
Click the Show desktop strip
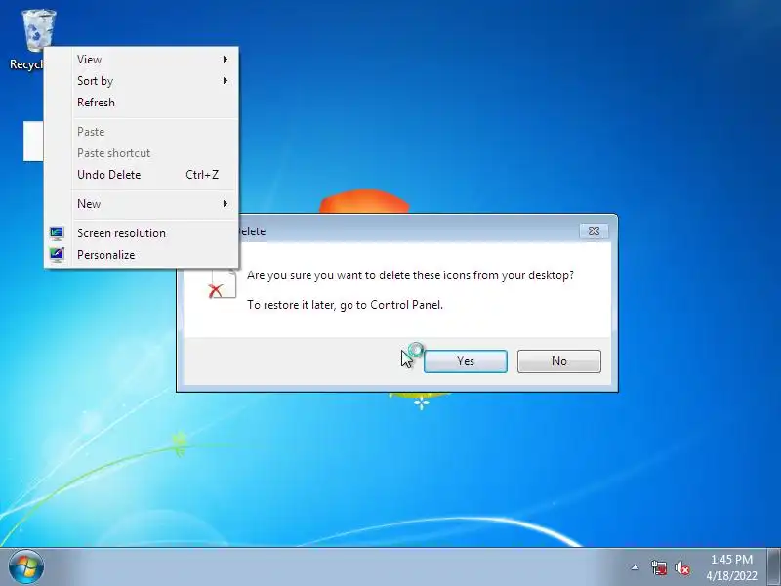(x=774, y=567)
